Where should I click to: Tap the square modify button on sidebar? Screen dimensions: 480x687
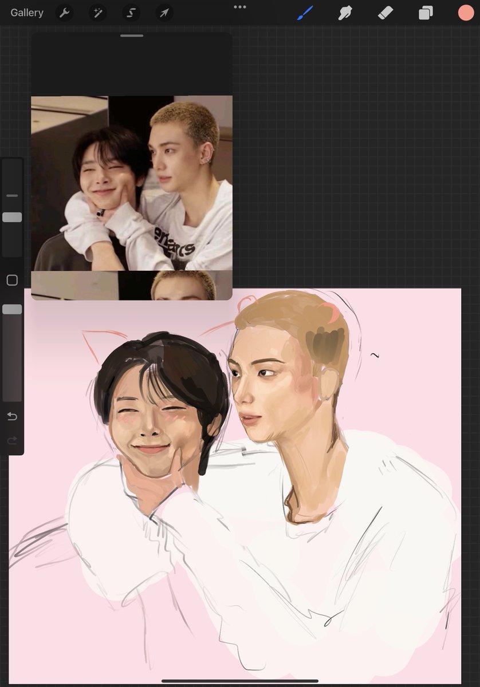click(12, 279)
